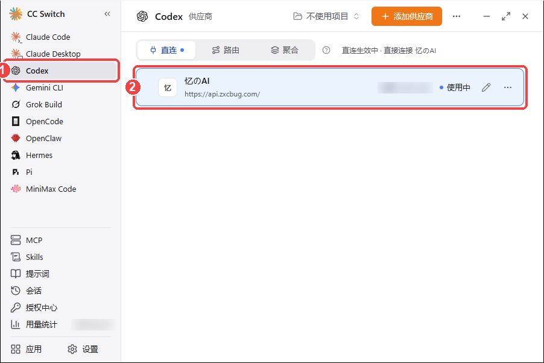This screenshot has width=544, height=363.
Task: Click 添加供应商 add provider button
Action: (406, 16)
